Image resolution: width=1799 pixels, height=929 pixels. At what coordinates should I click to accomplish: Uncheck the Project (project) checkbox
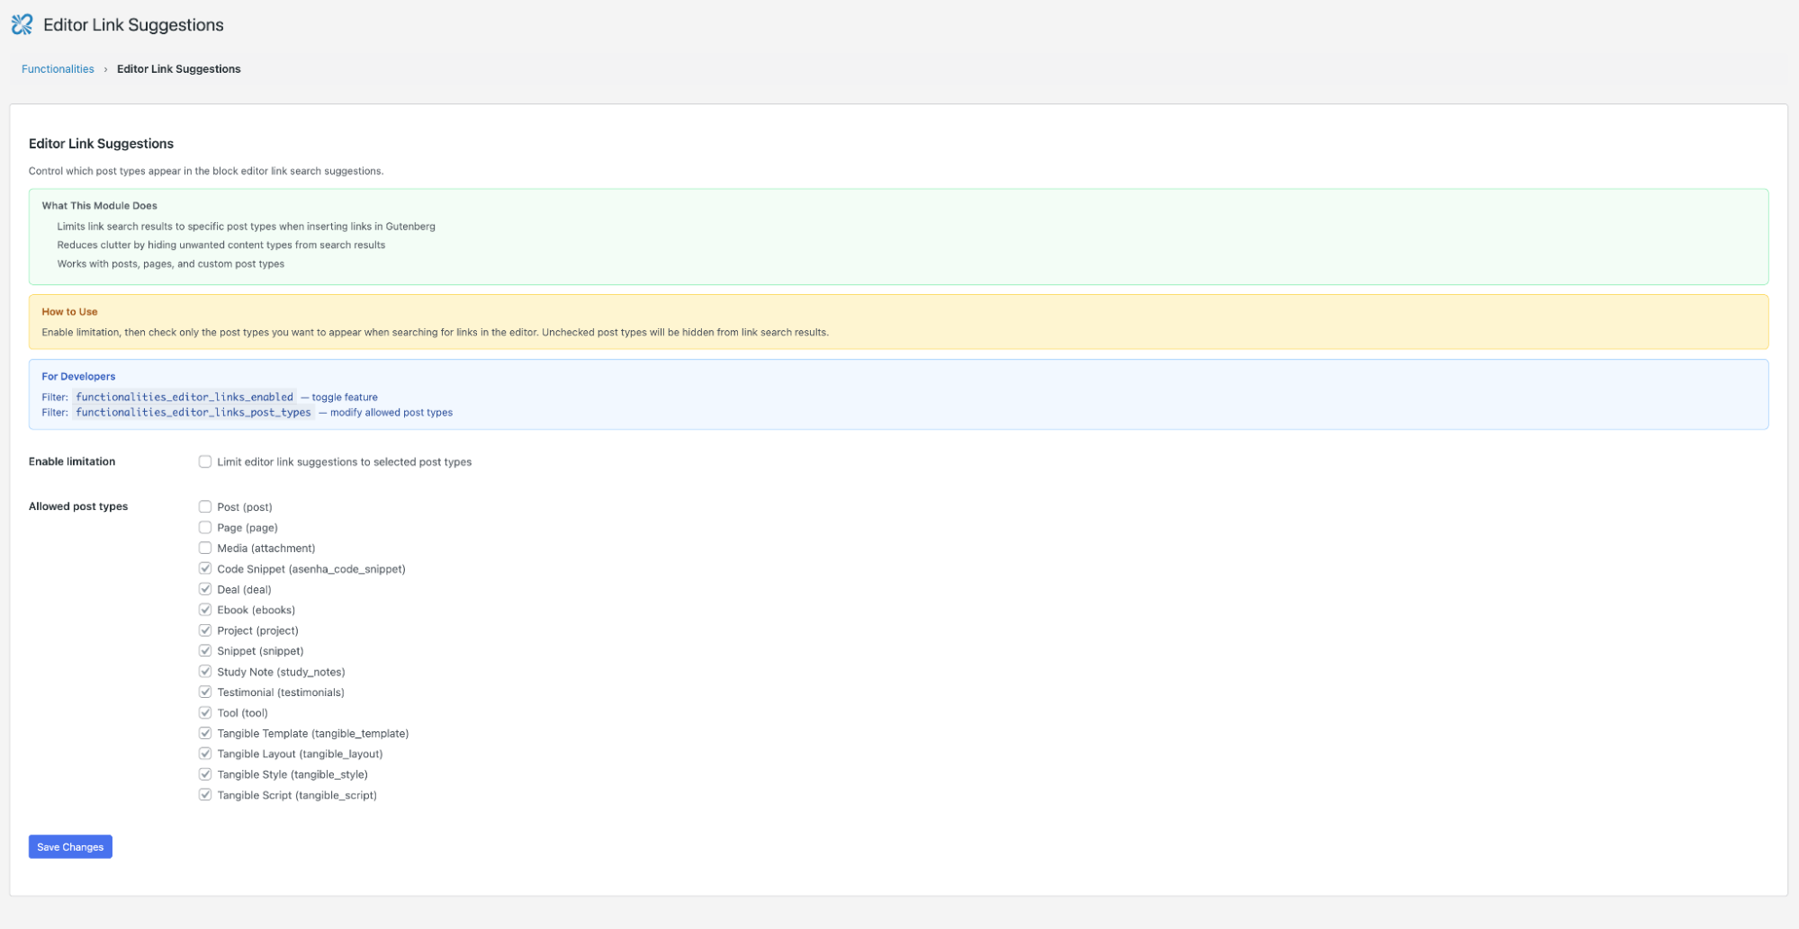205,630
